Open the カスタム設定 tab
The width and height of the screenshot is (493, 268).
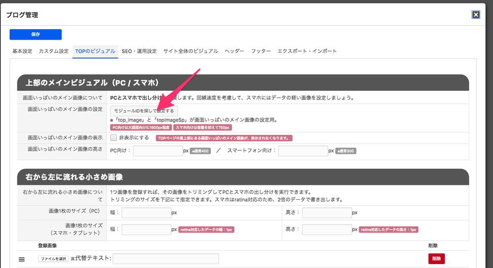[53, 51]
